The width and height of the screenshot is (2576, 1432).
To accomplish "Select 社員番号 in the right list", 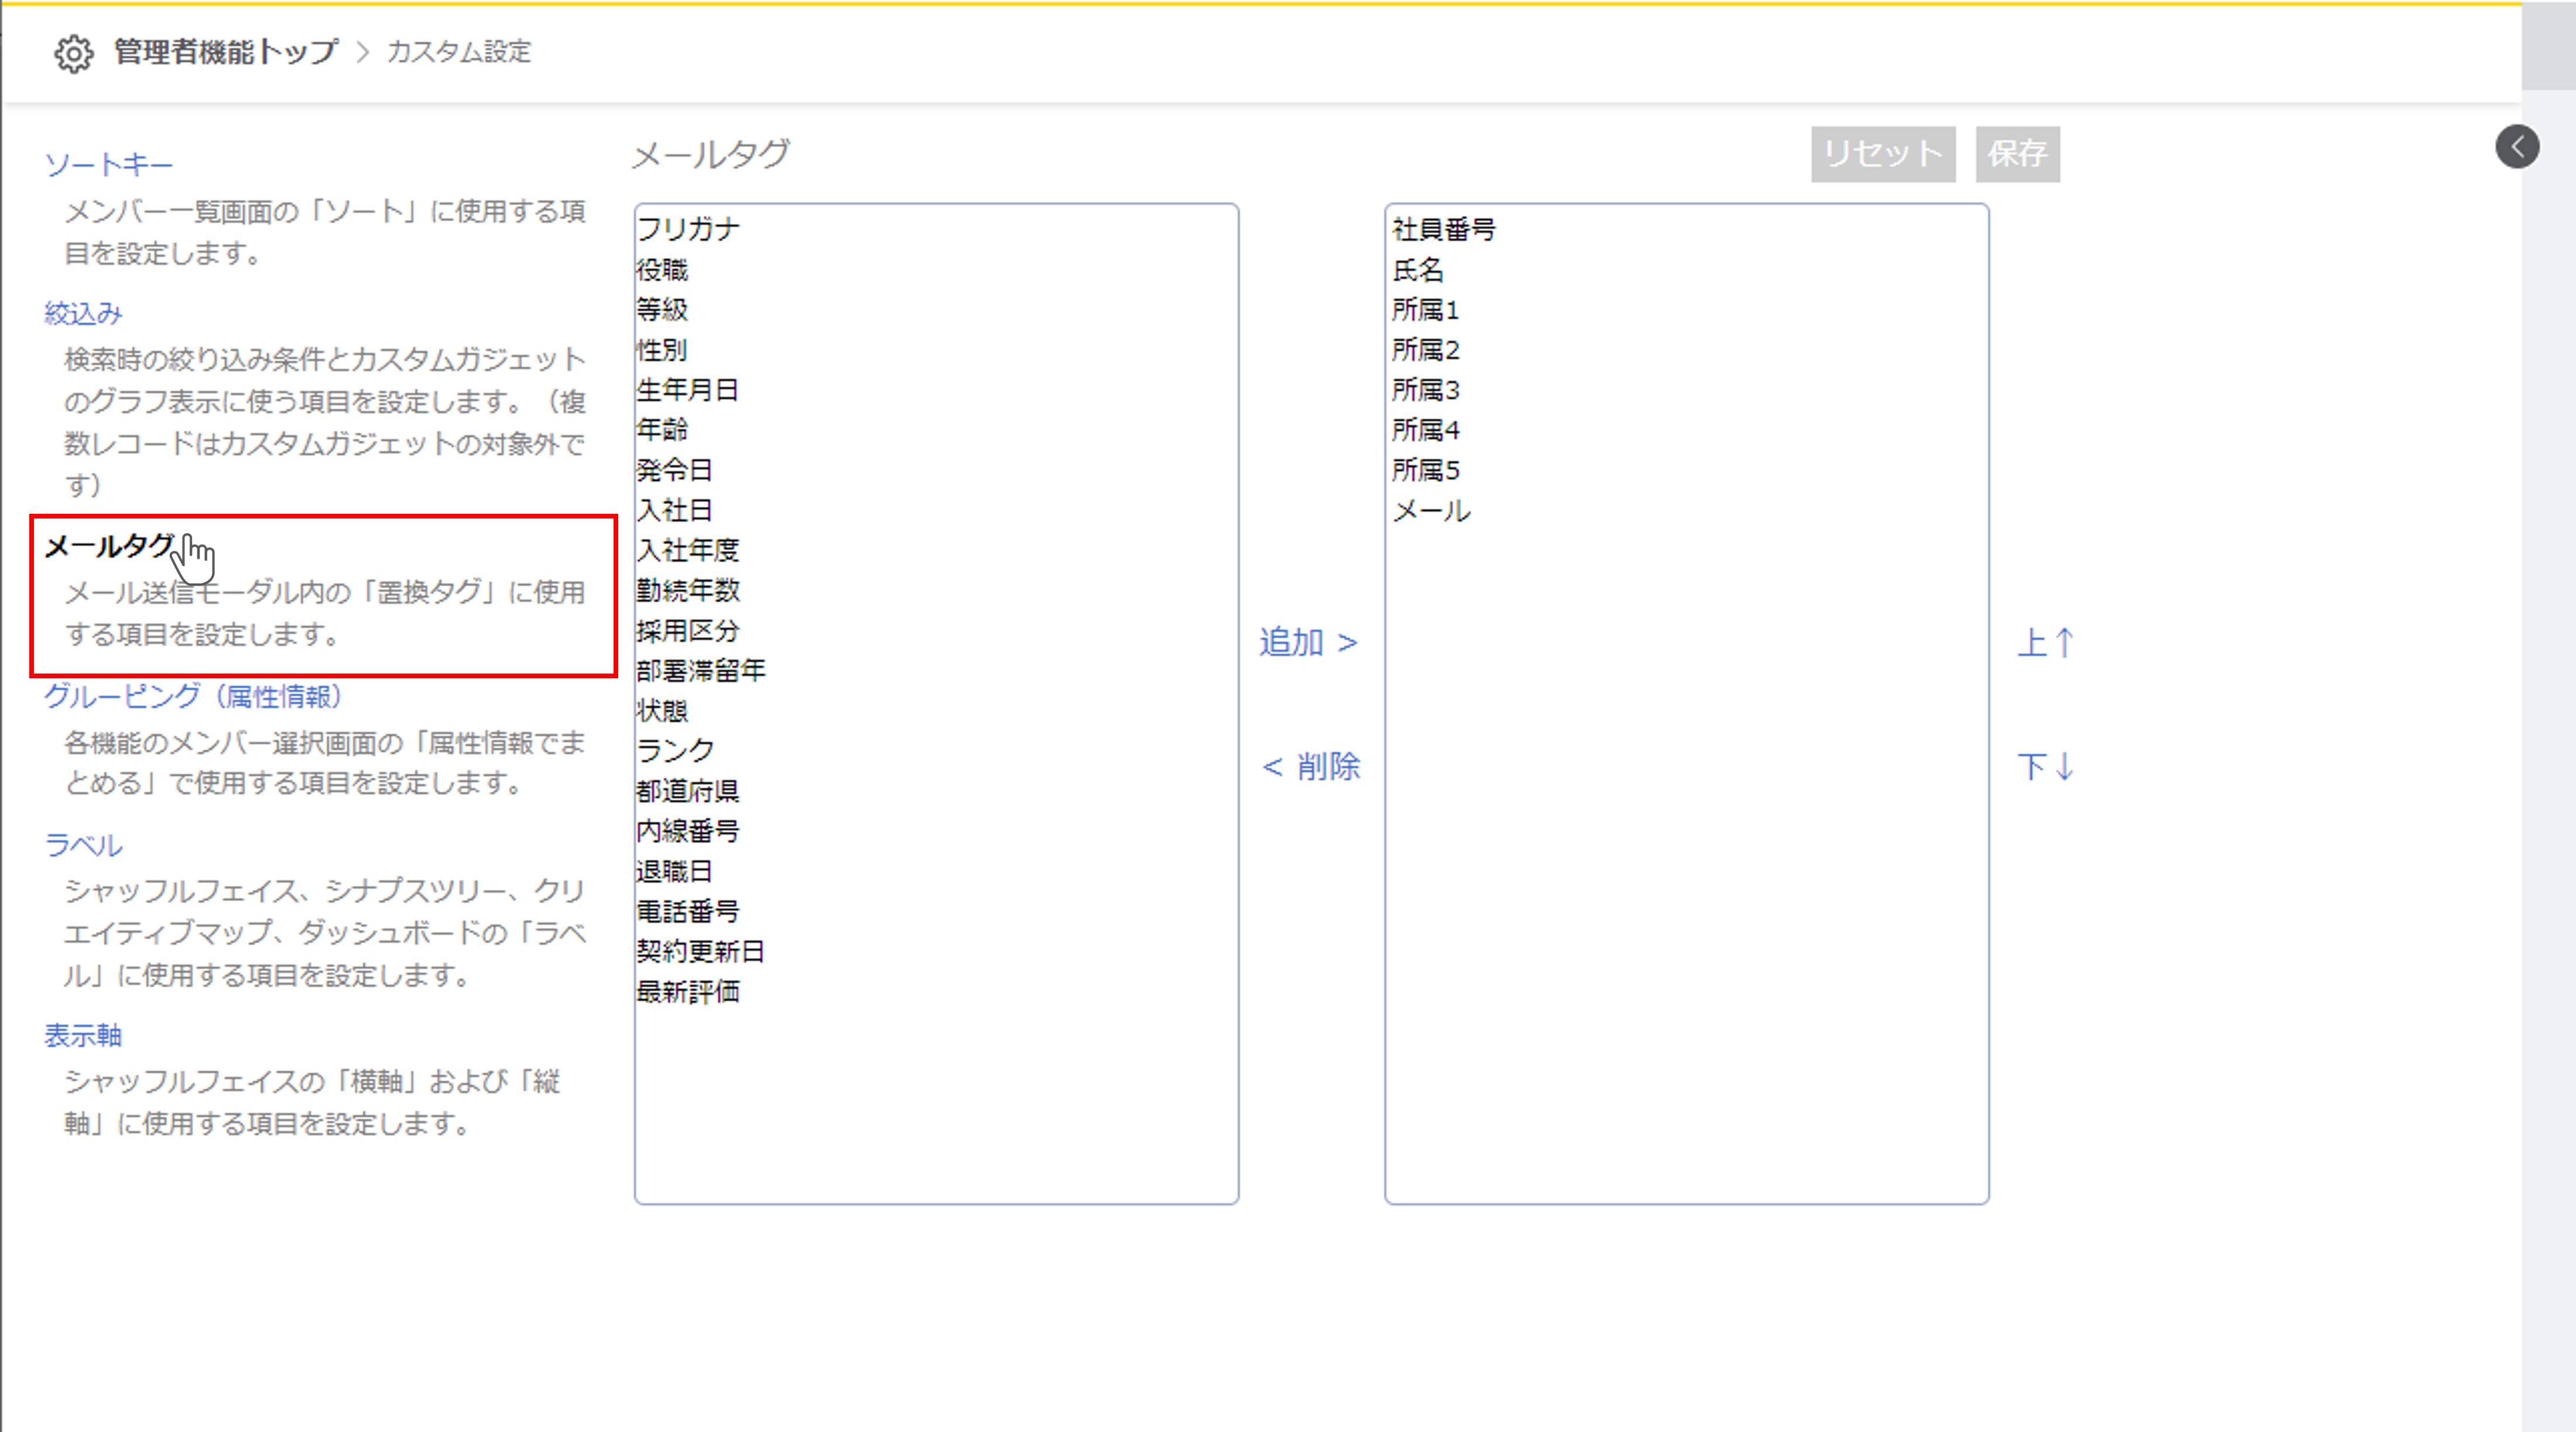I will (x=1443, y=230).
